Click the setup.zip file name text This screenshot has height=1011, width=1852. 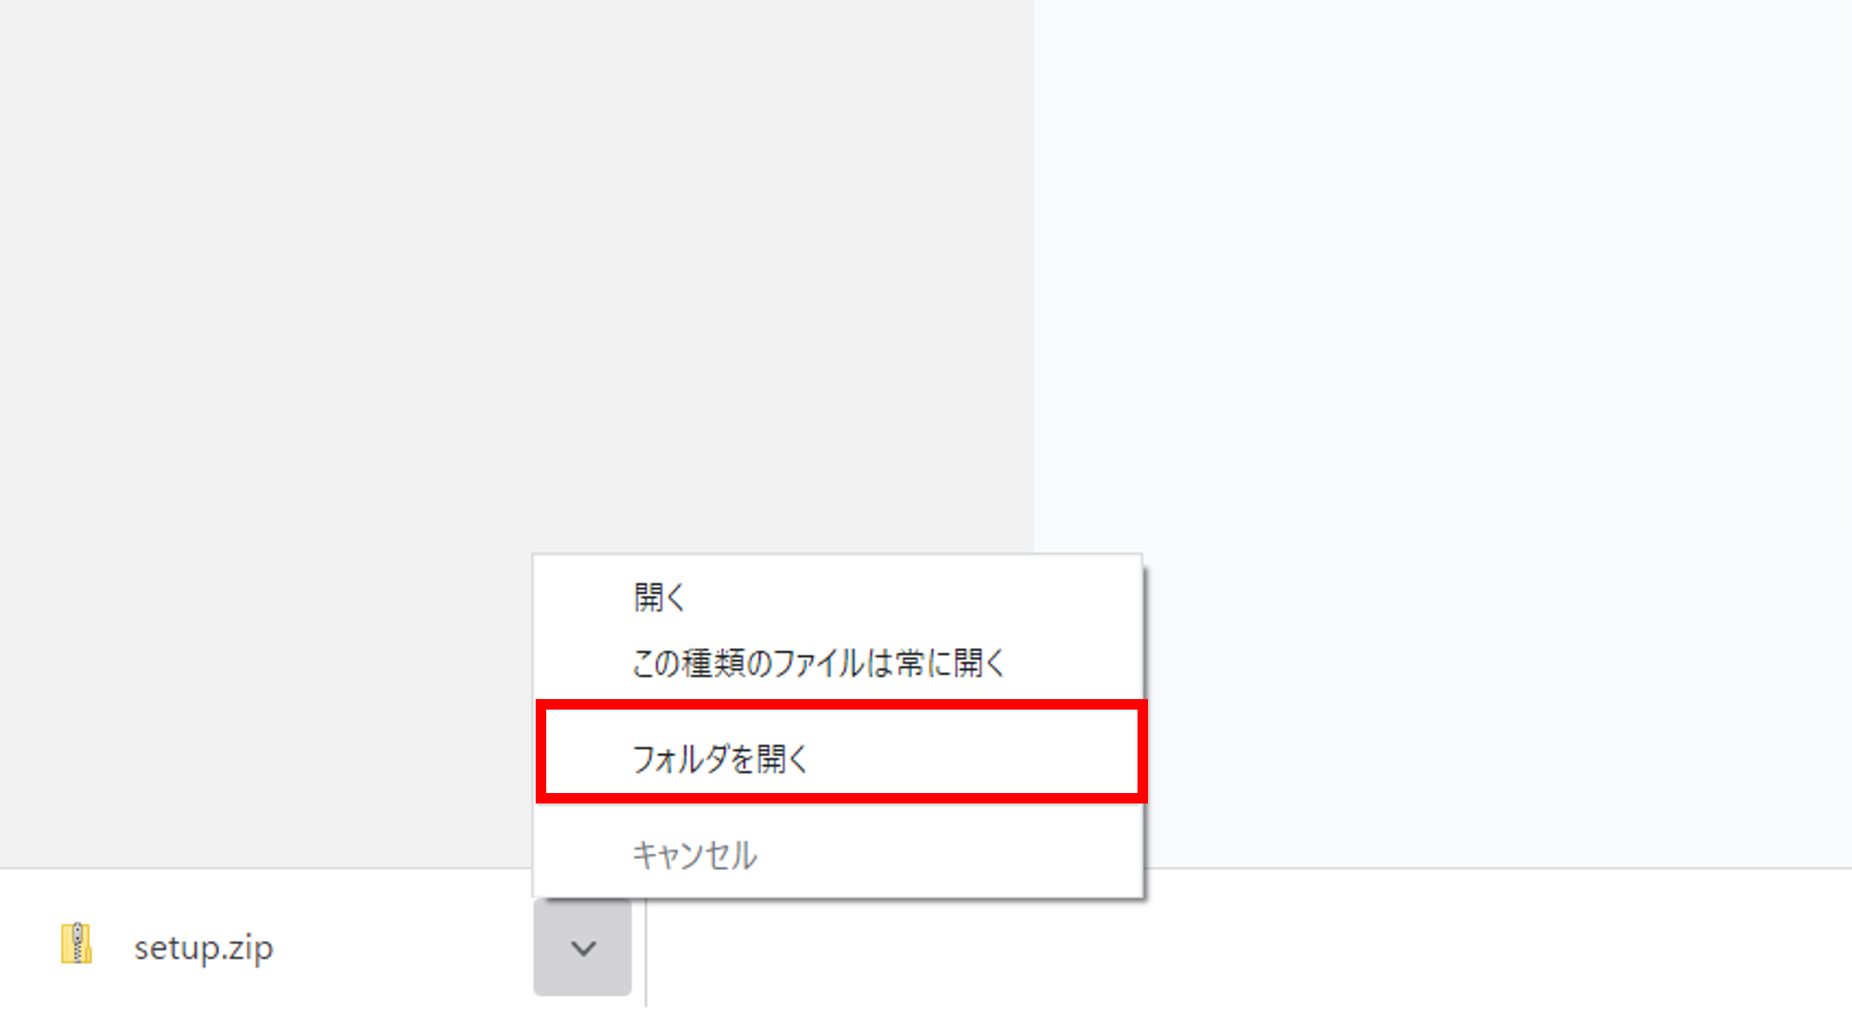pyautogui.click(x=204, y=948)
